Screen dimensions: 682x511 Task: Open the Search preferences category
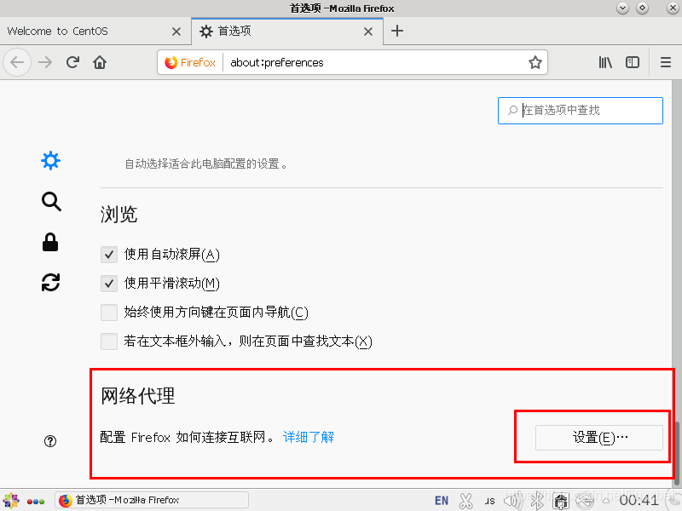tap(51, 201)
